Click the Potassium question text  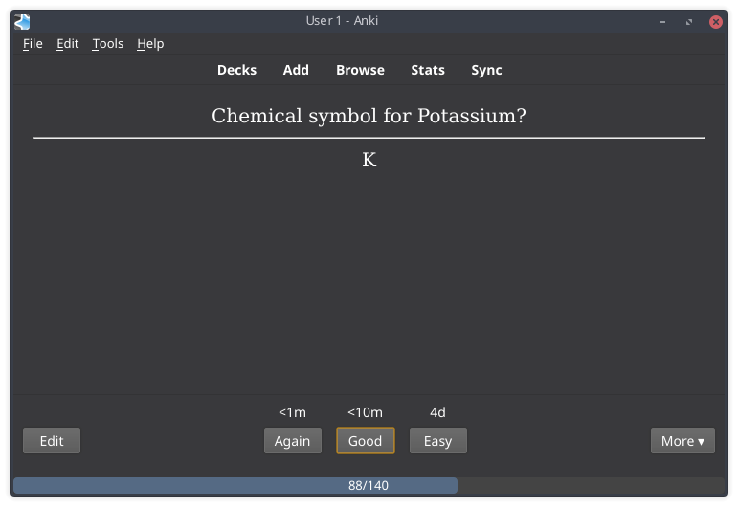coord(369,116)
